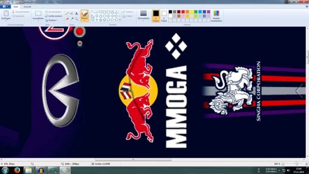Click the taskbar clock showing 15:44
This screenshot has width=309, height=174.
click(298, 170)
